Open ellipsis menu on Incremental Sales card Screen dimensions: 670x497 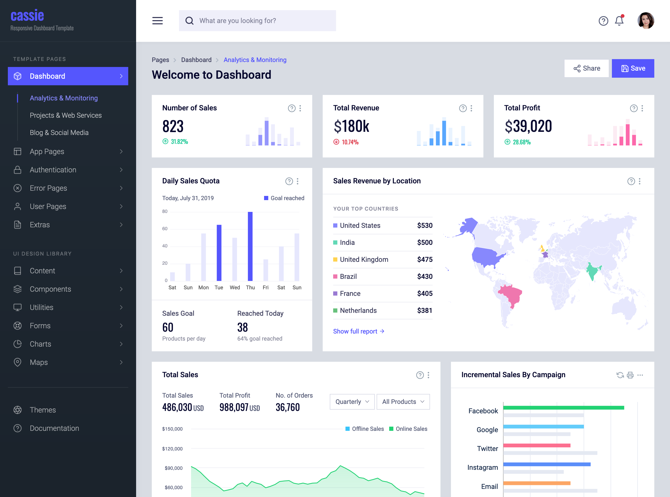[x=640, y=375]
